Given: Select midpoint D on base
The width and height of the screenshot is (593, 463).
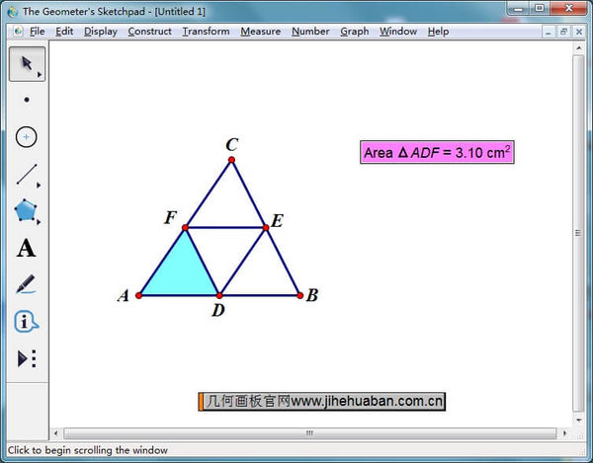Looking at the screenshot, I should [219, 295].
